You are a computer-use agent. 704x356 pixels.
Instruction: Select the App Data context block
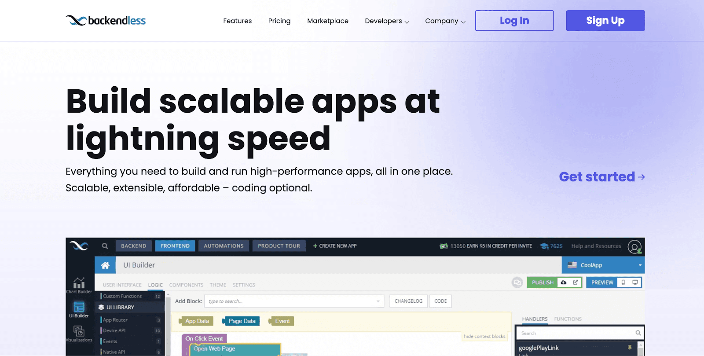click(197, 321)
